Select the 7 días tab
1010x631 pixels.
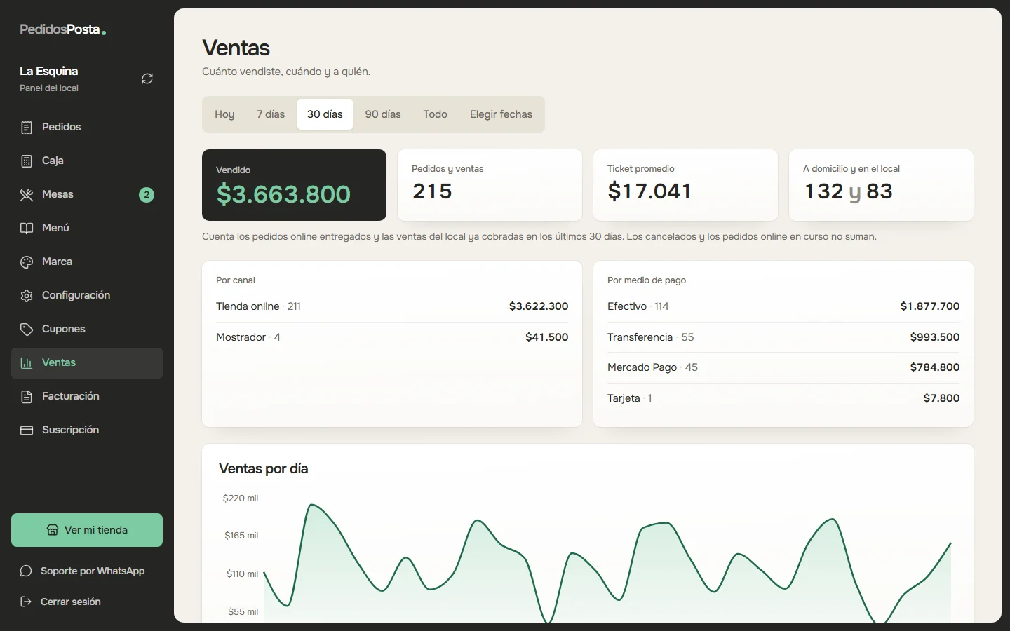pyautogui.click(x=271, y=114)
